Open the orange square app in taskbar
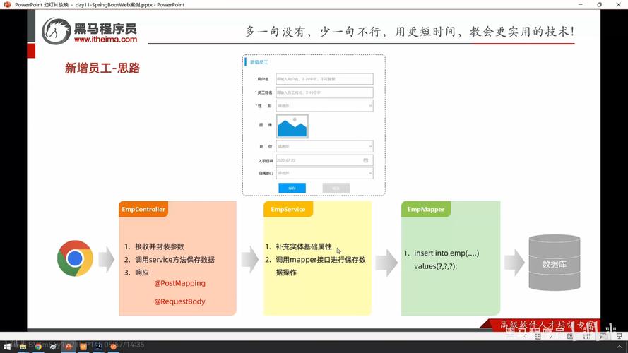The height and width of the screenshot is (353, 628). (83, 347)
